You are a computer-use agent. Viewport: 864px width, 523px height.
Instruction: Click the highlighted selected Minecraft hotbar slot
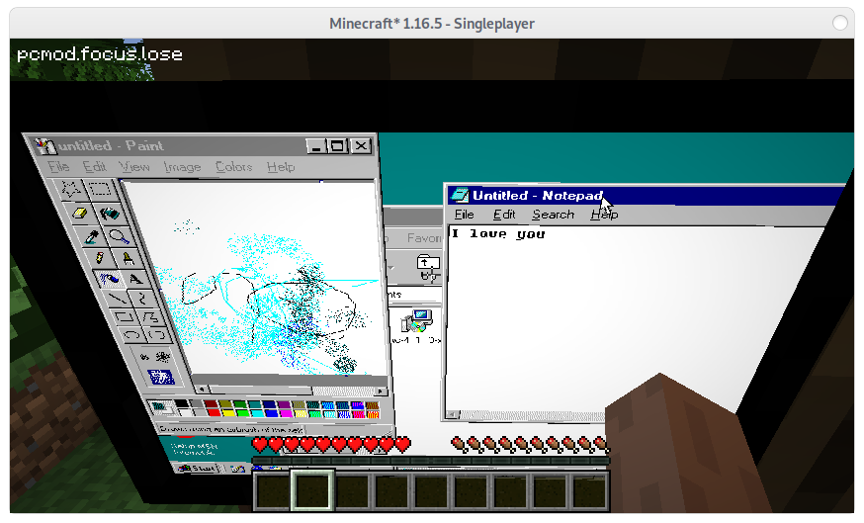312,490
